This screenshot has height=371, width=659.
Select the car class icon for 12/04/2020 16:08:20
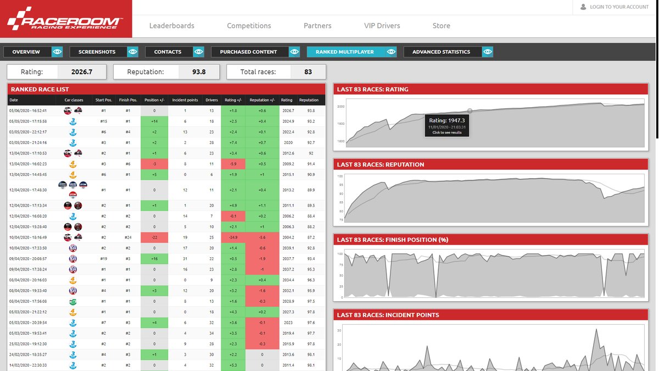click(x=73, y=216)
